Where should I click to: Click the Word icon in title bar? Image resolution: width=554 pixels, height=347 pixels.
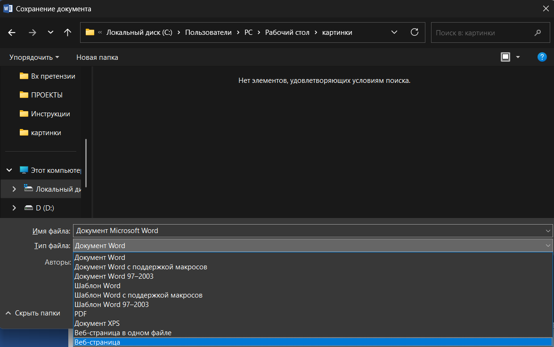8,8
